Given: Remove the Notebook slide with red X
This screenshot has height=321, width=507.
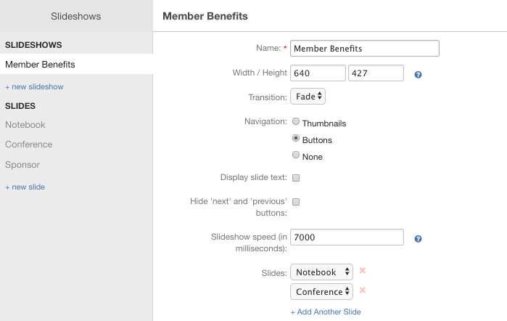Looking at the screenshot, I should tap(363, 271).
